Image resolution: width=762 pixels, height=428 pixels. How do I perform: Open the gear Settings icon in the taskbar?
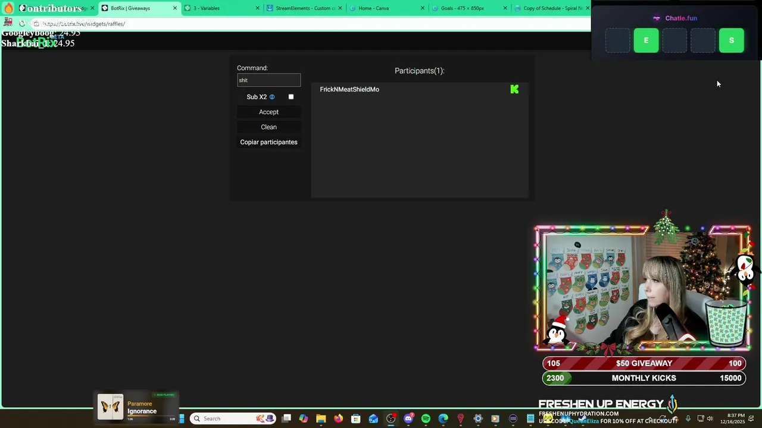click(478, 418)
